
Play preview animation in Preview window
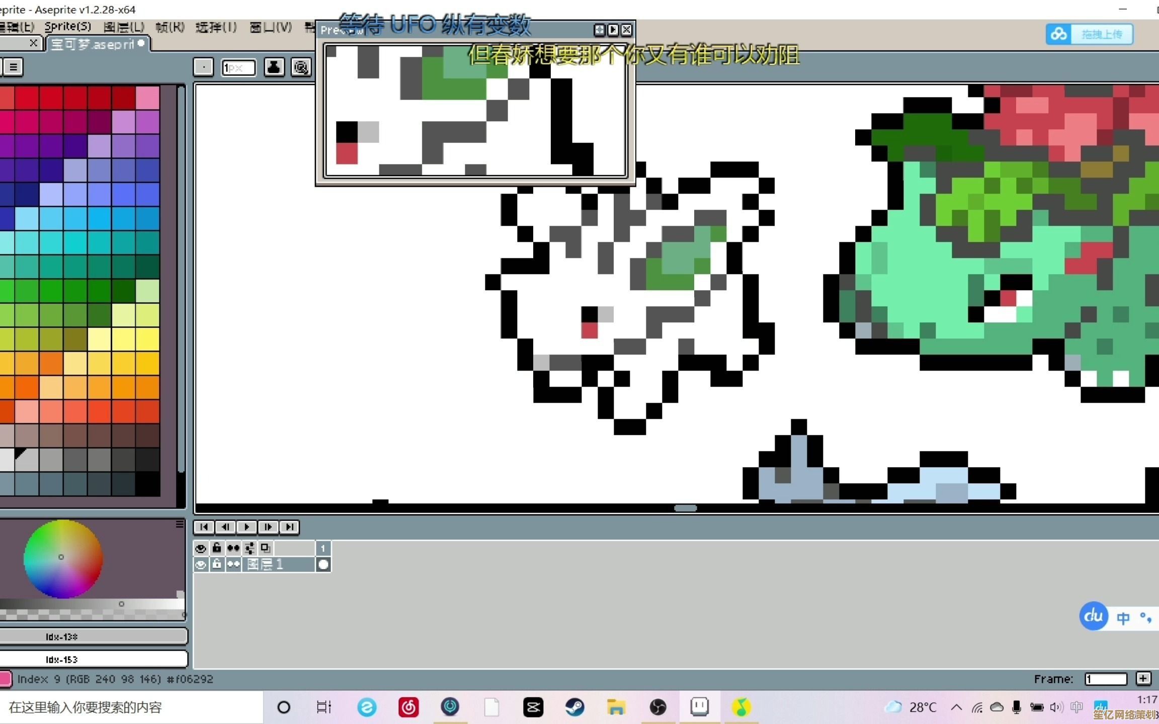[x=613, y=30]
